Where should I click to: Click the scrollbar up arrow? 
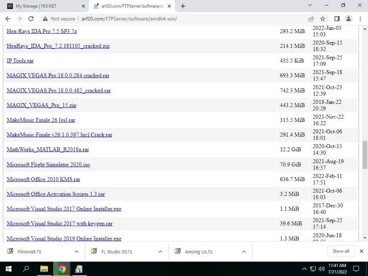[365, 29]
